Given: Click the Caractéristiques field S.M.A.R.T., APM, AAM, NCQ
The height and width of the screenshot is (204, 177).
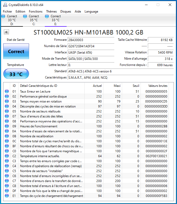Looking at the screenshot, I should [121, 77].
